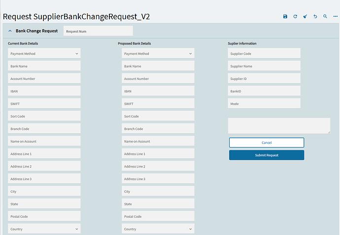Click the 'Suplier information' heading
The image size is (340, 235).
pos(242,43)
